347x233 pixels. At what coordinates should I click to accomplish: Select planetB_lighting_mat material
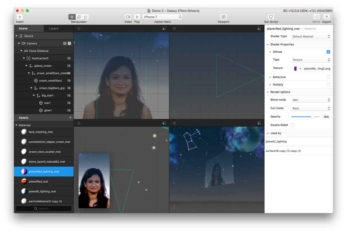tap(44, 191)
